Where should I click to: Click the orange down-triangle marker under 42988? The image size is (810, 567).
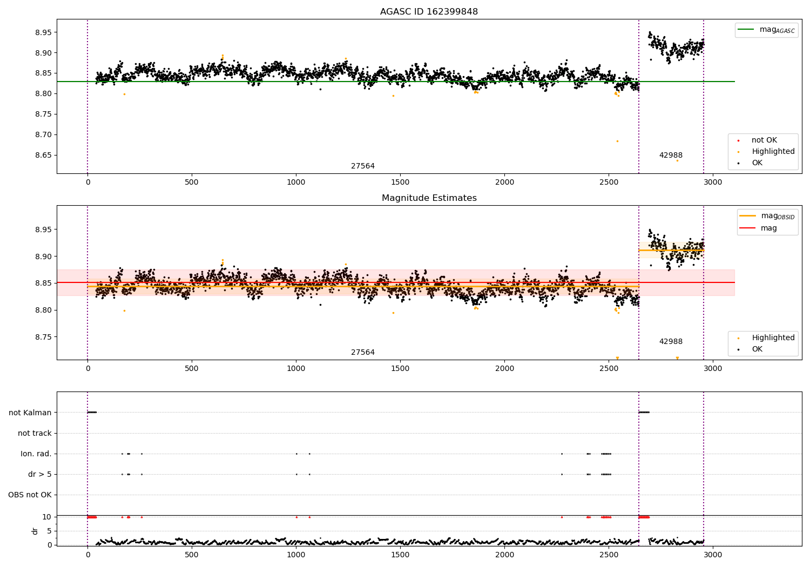677,358
